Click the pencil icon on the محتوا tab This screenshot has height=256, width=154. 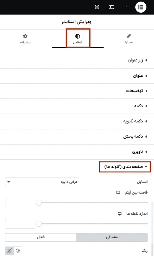click(x=129, y=36)
